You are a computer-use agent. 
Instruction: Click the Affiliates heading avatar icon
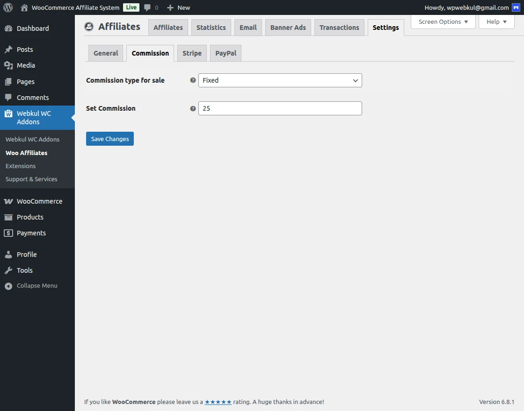point(89,26)
